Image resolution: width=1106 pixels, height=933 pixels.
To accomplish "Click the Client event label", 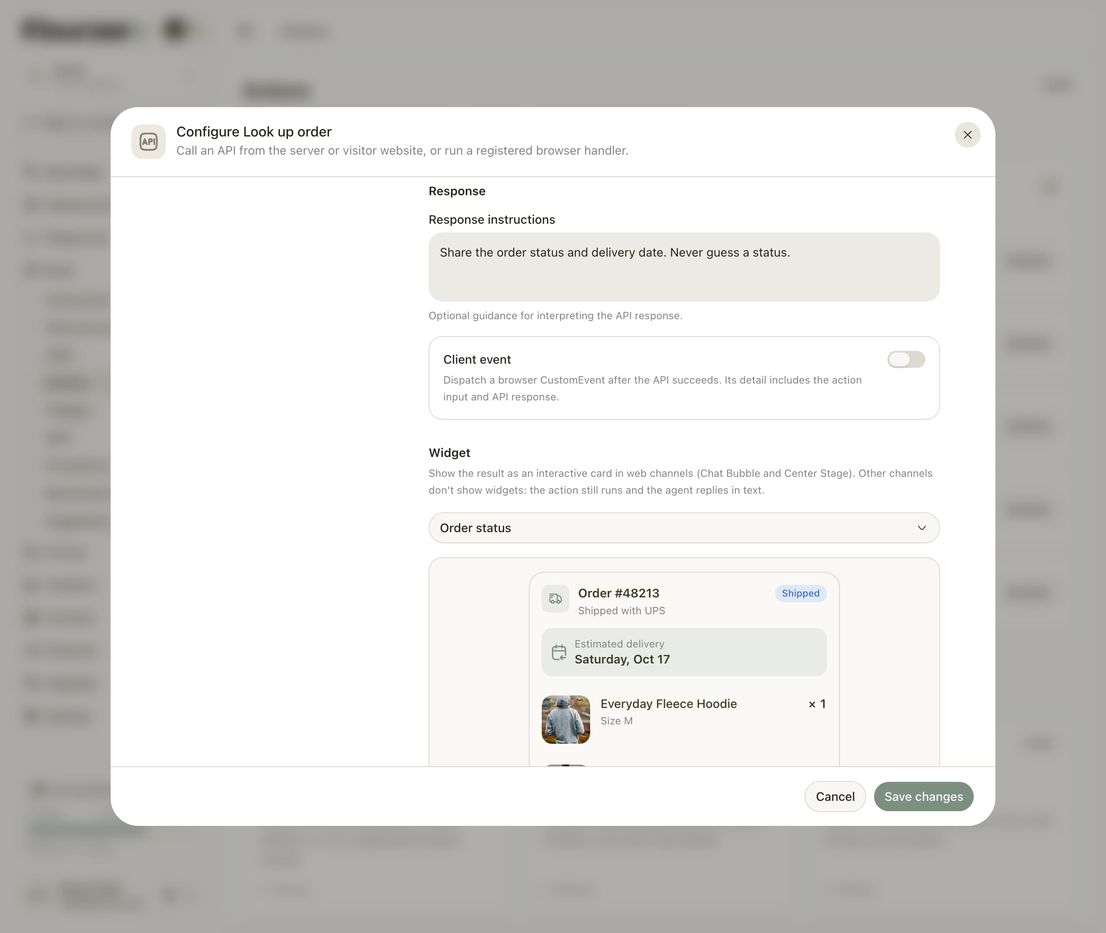I will click(477, 360).
